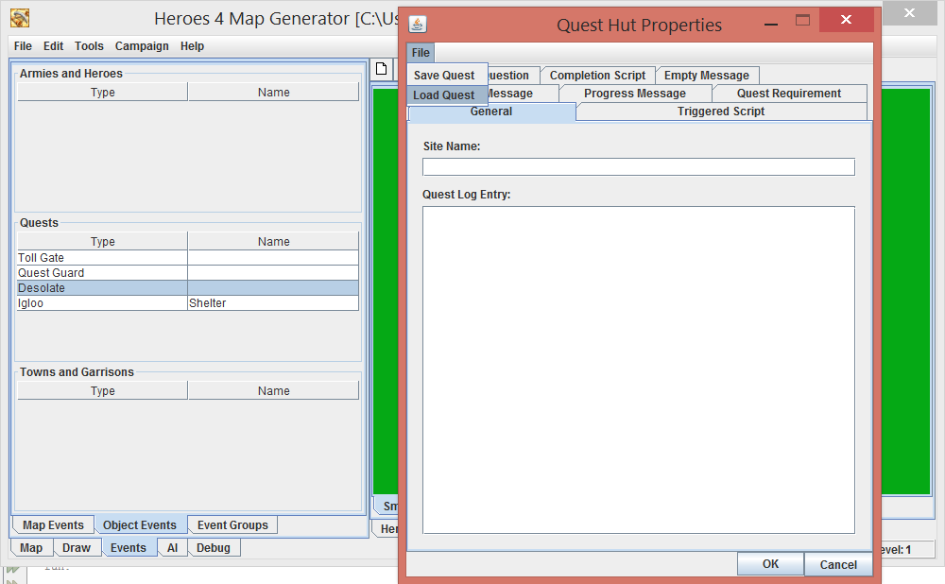
Task: Click OK in Quest Hut Properties
Action: (770, 564)
